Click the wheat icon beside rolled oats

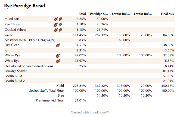[55, 19]
